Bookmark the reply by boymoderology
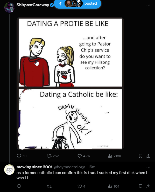The height and width of the screenshot is (192, 155). [x=140, y=186]
